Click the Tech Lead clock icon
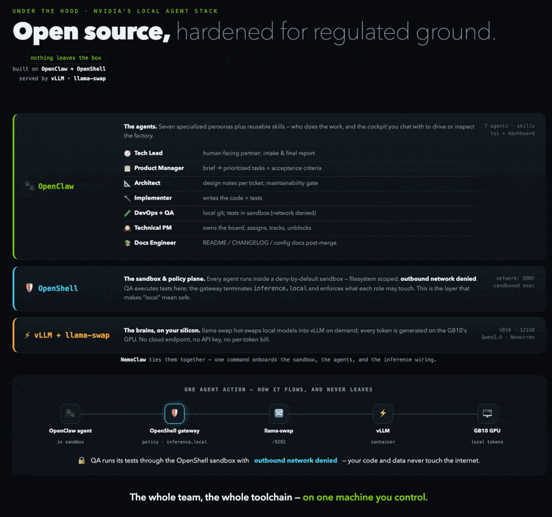 (x=128, y=153)
